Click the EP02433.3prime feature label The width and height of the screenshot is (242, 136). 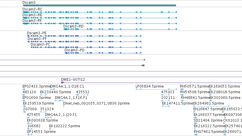tap(37, 86)
